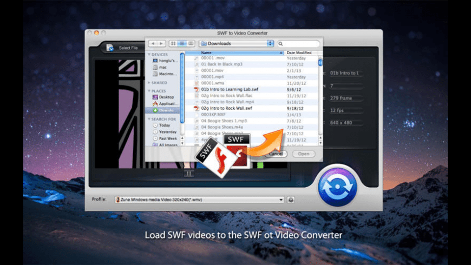Click 00001.wma file row

coord(251,83)
